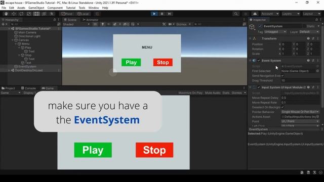Open the File menu
Image resolution: width=324 pixels, height=182 pixels.
(4, 8)
